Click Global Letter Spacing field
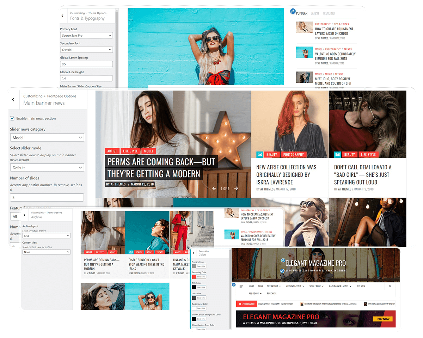Screen dimensions: 423x338 click(x=86, y=64)
